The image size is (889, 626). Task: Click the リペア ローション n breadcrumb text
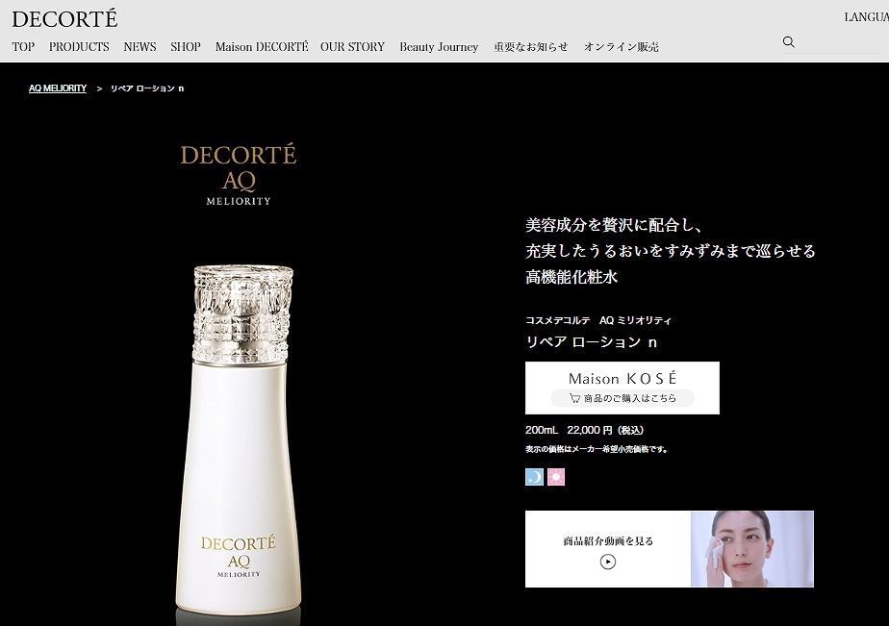coord(147,88)
